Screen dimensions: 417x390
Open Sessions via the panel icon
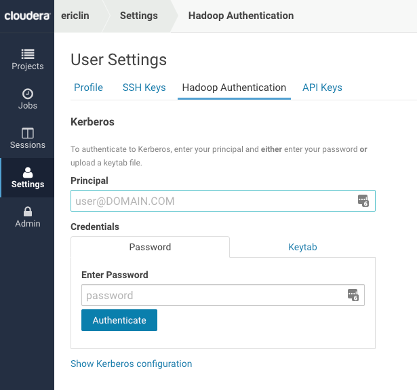point(27,132)
